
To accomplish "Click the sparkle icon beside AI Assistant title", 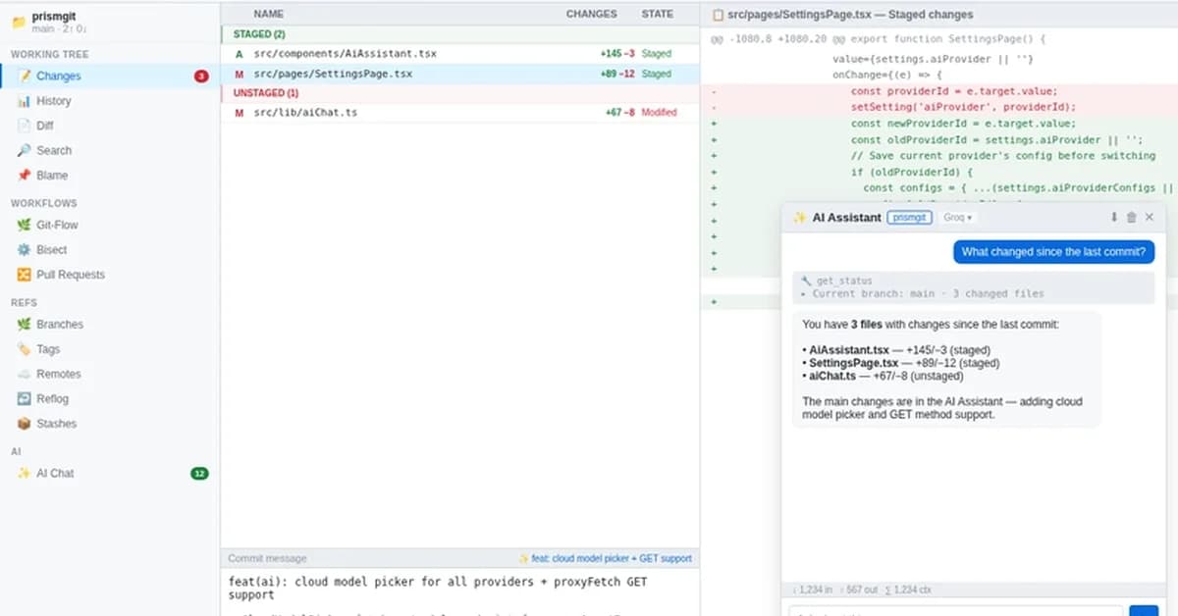I will point(800,218).
